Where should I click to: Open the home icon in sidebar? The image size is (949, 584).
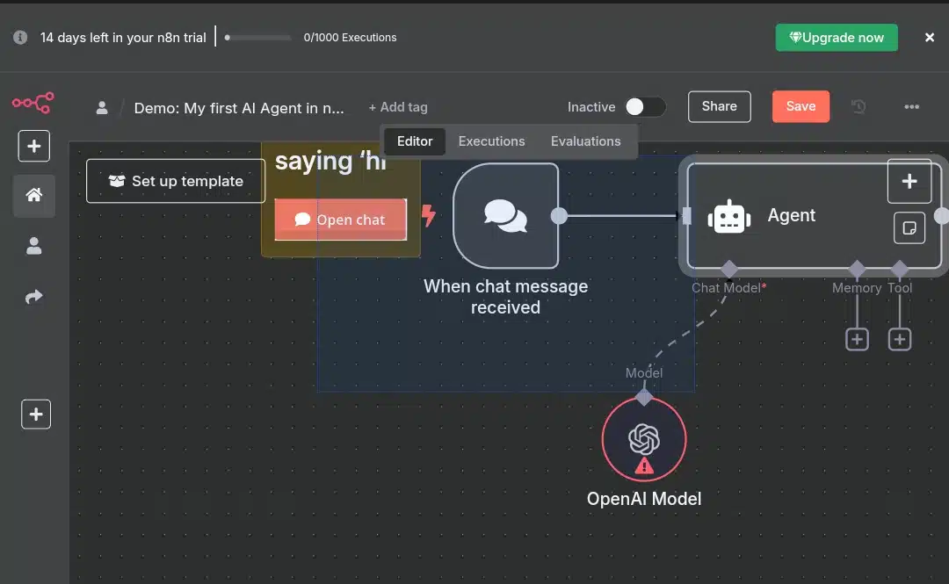coord(34,196)
